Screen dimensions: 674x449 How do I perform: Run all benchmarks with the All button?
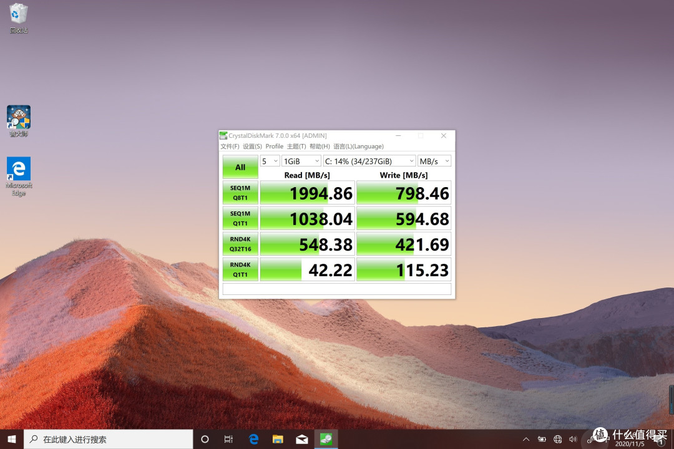[240, 167]
